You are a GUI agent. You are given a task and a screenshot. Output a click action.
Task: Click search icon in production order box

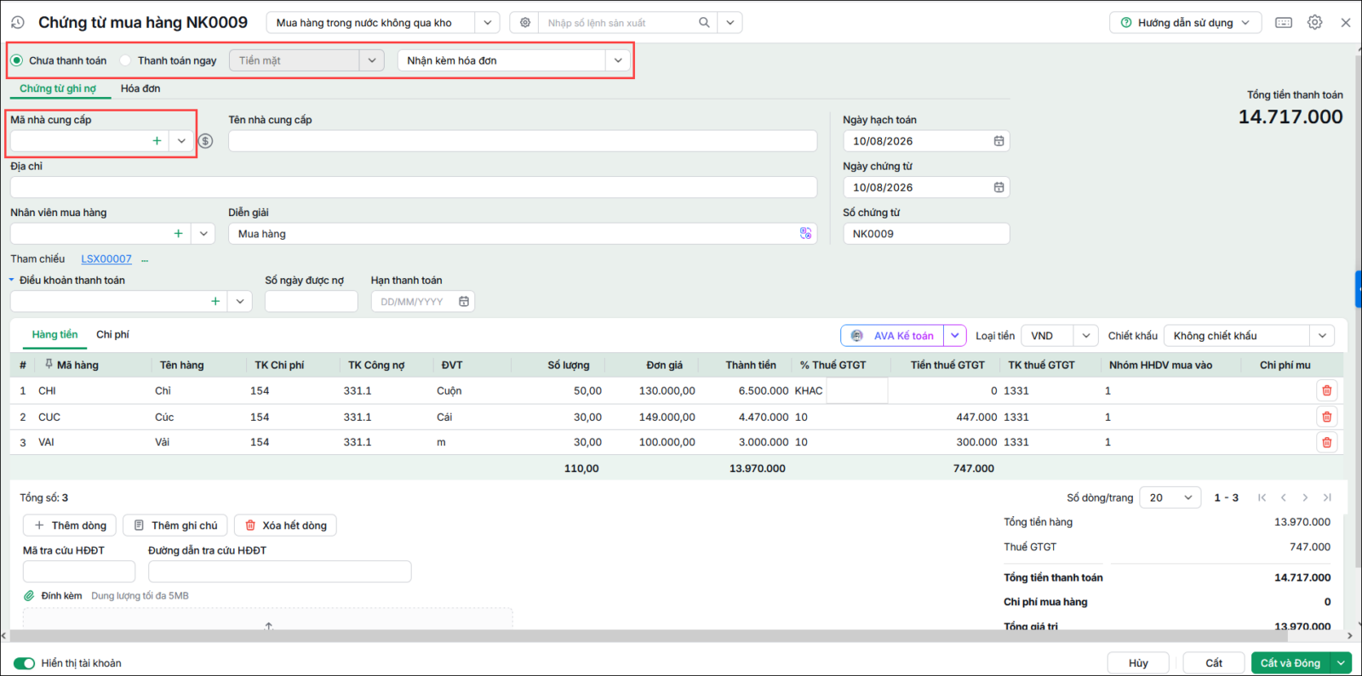click(x=704, y=23)
